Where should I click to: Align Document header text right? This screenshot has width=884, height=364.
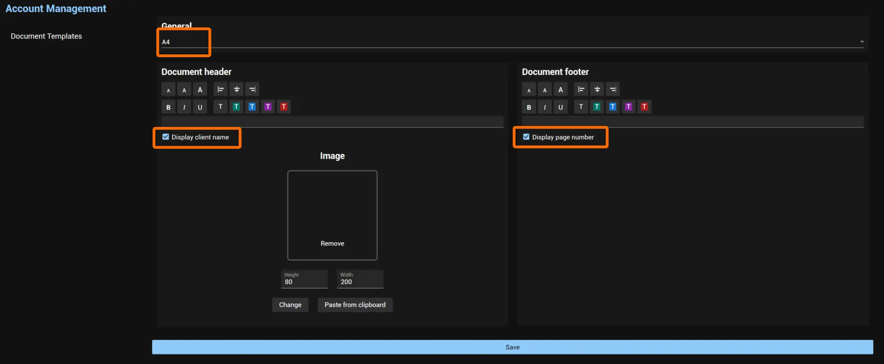[x=252, y=89]
